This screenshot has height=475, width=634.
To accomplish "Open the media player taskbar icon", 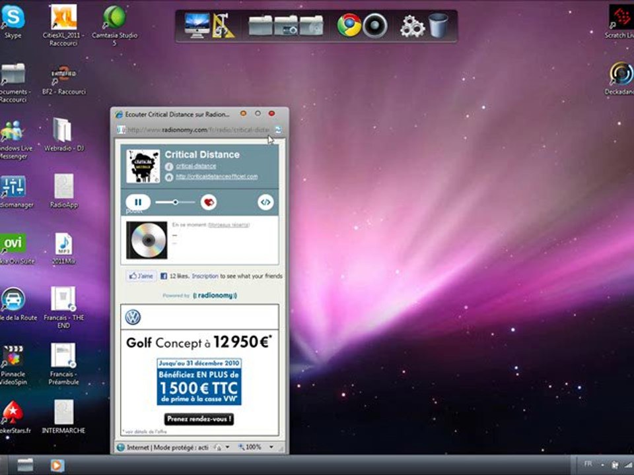I will [x=57, y=466].
